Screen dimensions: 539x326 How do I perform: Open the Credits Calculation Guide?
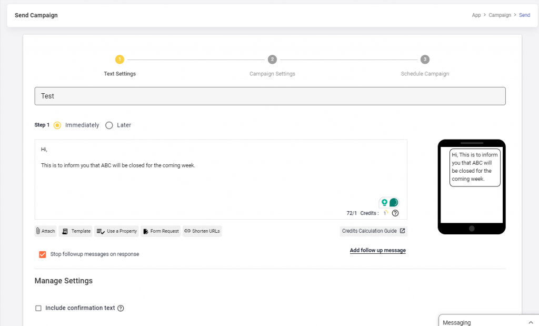coord(373,231)
